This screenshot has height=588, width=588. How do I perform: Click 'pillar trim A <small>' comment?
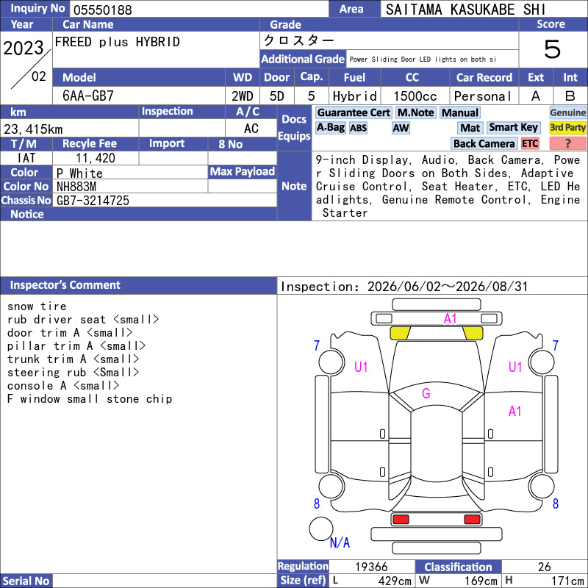76,345
